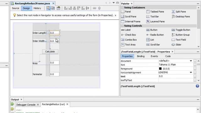Open the custom editor for toolTipText
This screenshot has height=113, width=201.
point(195,80)
